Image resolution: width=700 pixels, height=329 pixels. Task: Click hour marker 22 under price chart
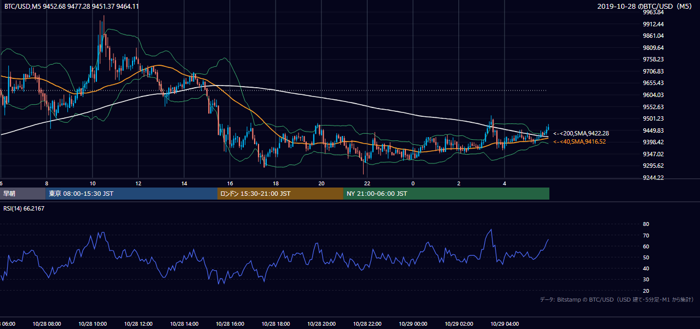point(367,184)
